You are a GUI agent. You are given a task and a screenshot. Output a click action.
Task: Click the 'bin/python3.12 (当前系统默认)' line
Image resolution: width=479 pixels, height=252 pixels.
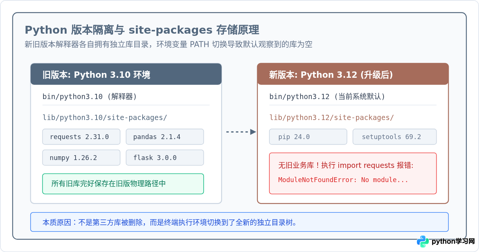tap(327, 96)
